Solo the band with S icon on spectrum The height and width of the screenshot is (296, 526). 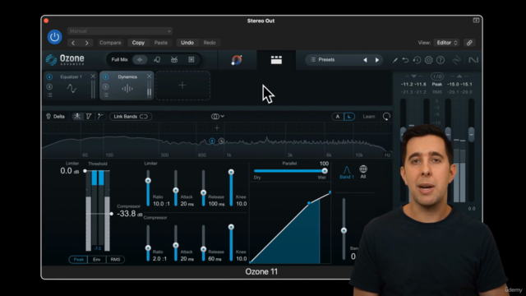pyautogui.click(x=221, y=141)
